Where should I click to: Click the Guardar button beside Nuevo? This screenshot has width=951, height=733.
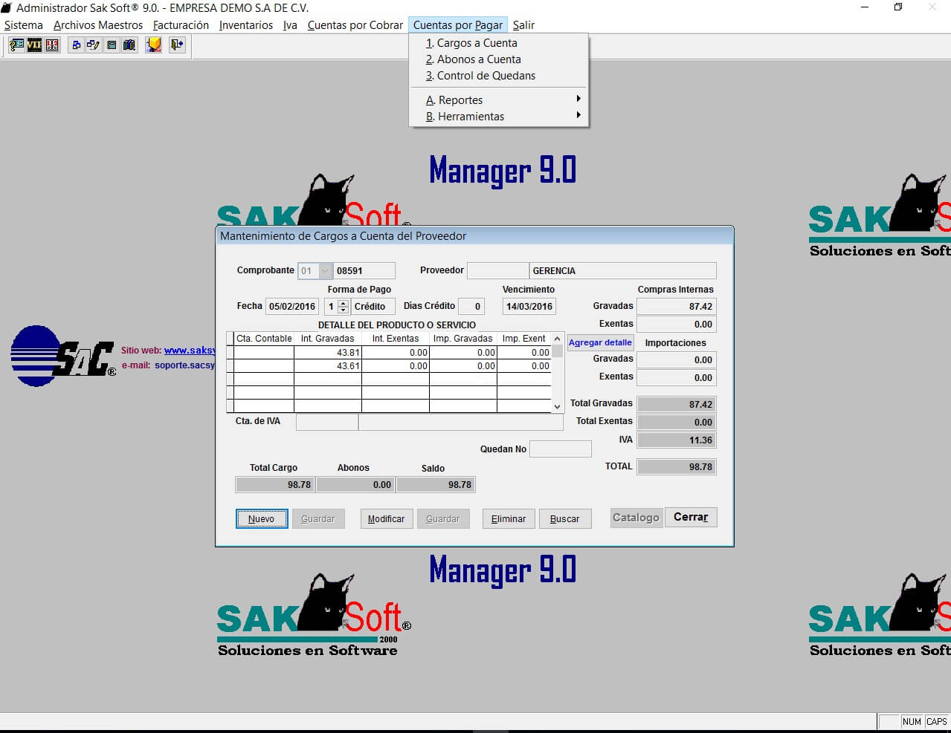tap(318, 519)
